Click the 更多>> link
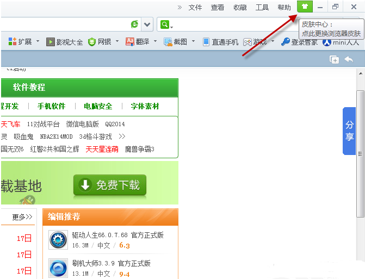The image size is (365, 279). click(22, 217)
